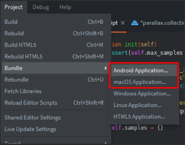Bundle as HTML5 Application
The height and width of the screenshot is (145, 185).
tap(144, 117)
